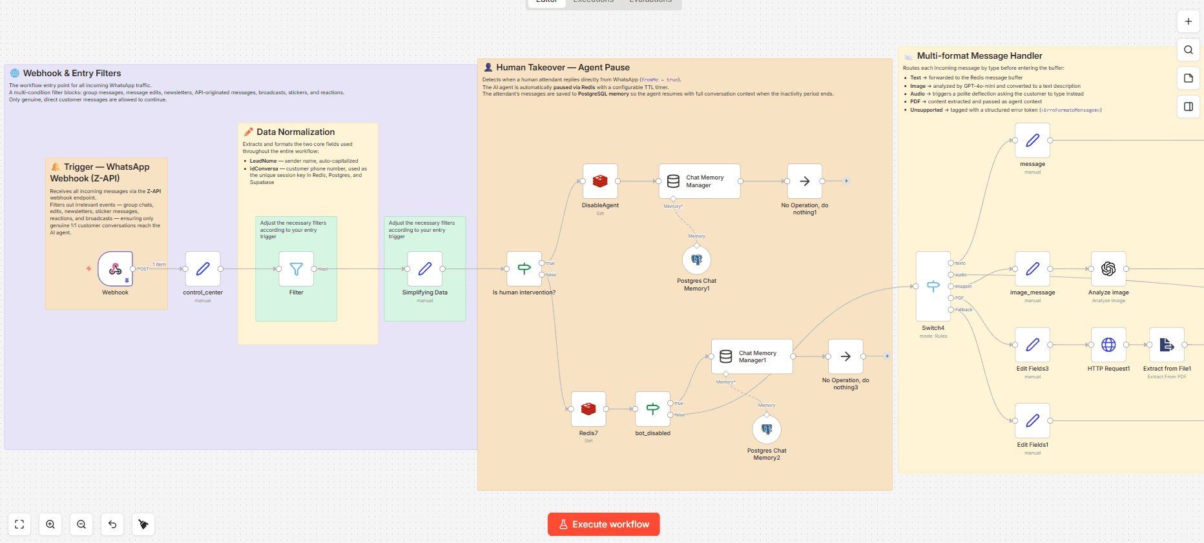Click the audio output of Switch4
Viewport: 1204px width, 543px height.
[x=951, y=274]
